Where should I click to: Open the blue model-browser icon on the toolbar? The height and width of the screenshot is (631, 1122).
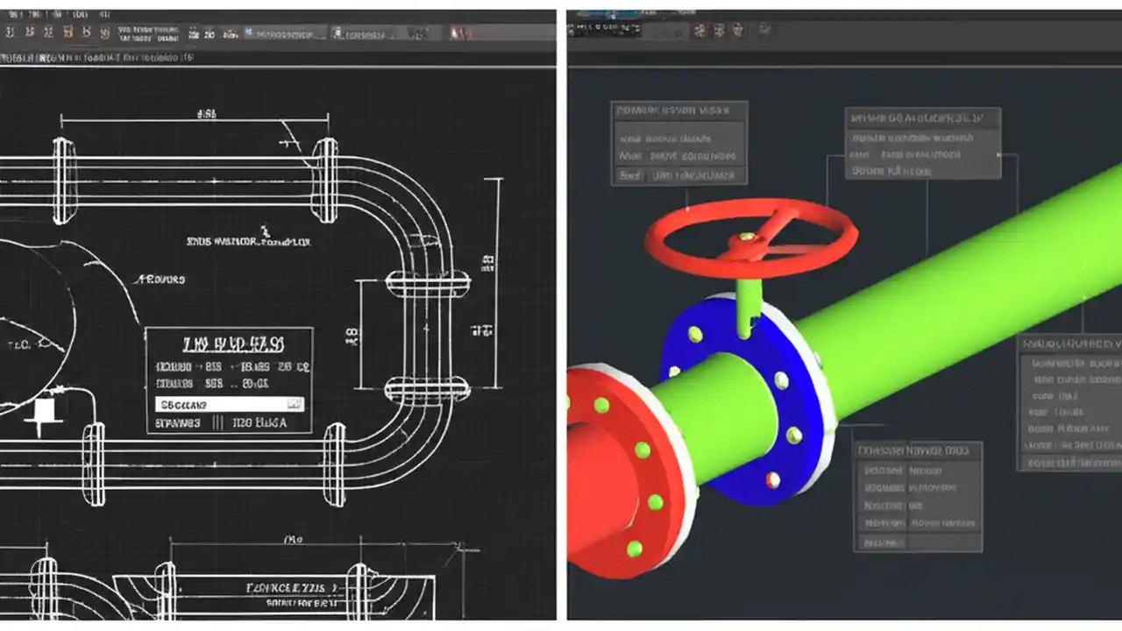(x=248, y=31)
